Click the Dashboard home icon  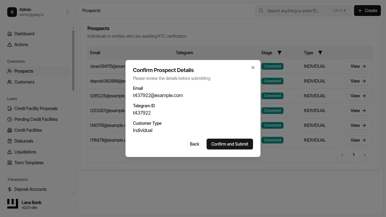pyautogui.click(x=10, y=34)
